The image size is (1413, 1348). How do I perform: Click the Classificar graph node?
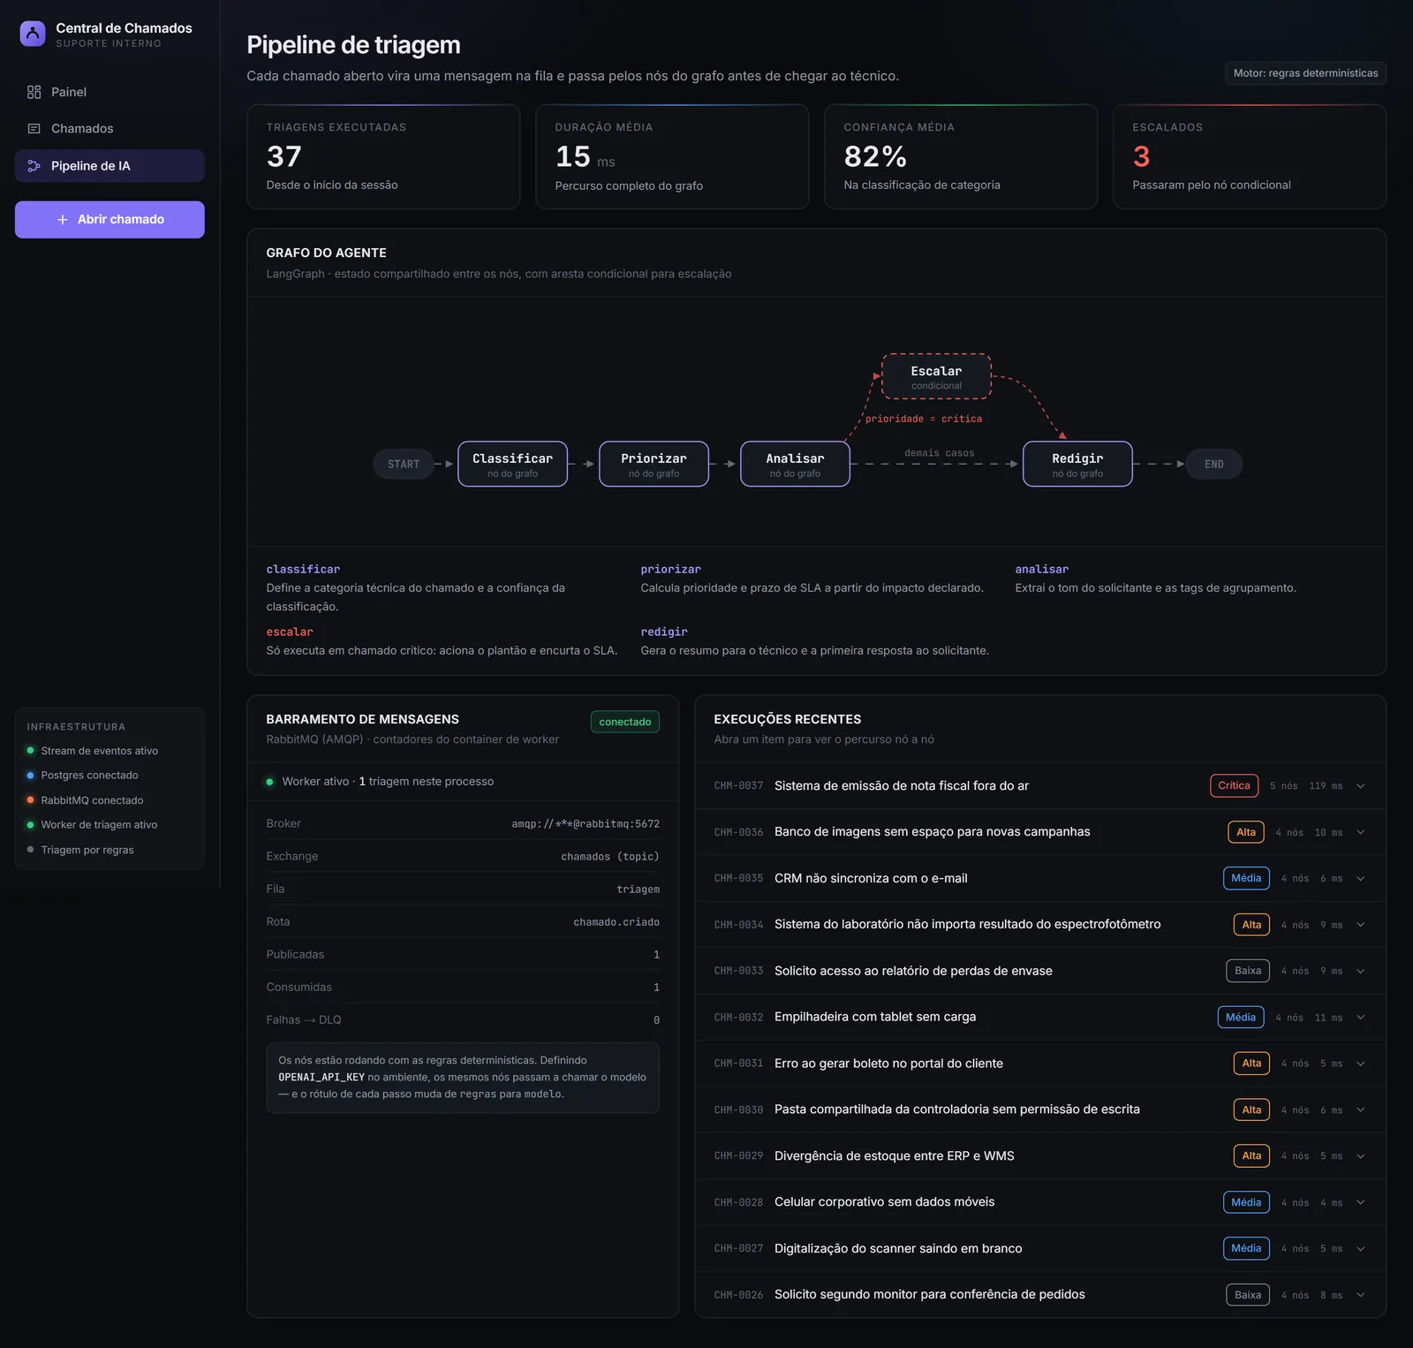[512, 464]
